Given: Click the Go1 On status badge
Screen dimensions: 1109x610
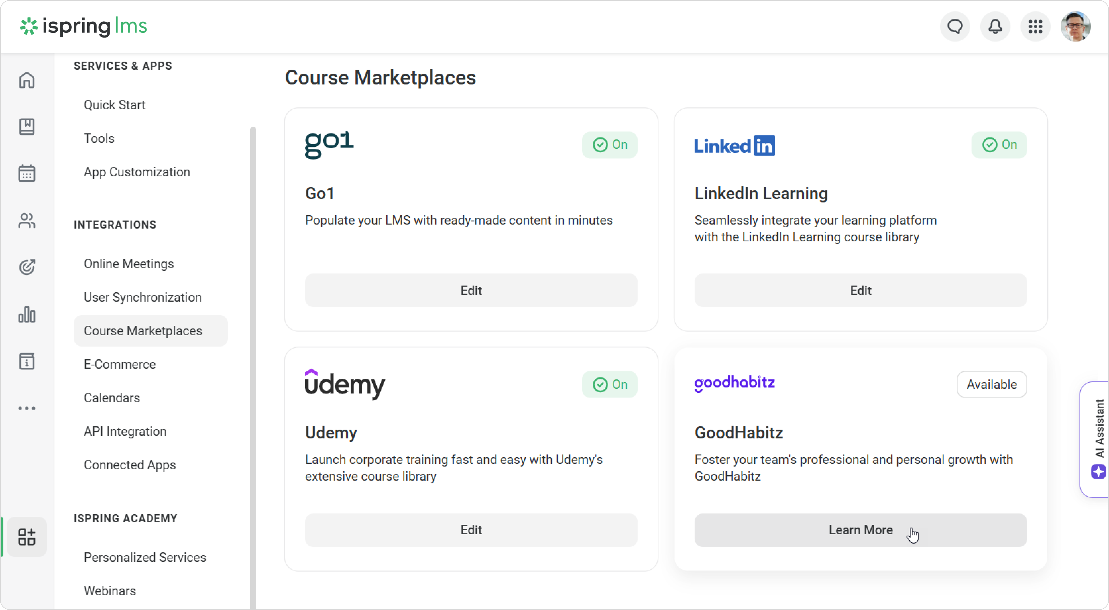Looking at the screenshot, I should 609,145.
